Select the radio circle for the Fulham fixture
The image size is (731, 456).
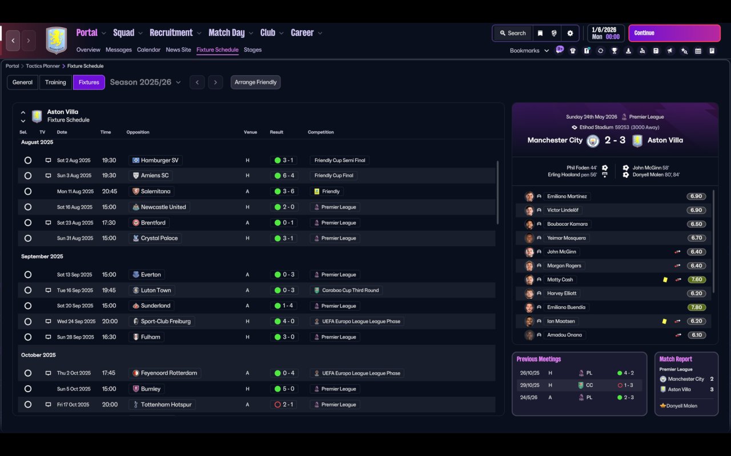[x=27, y=337]
